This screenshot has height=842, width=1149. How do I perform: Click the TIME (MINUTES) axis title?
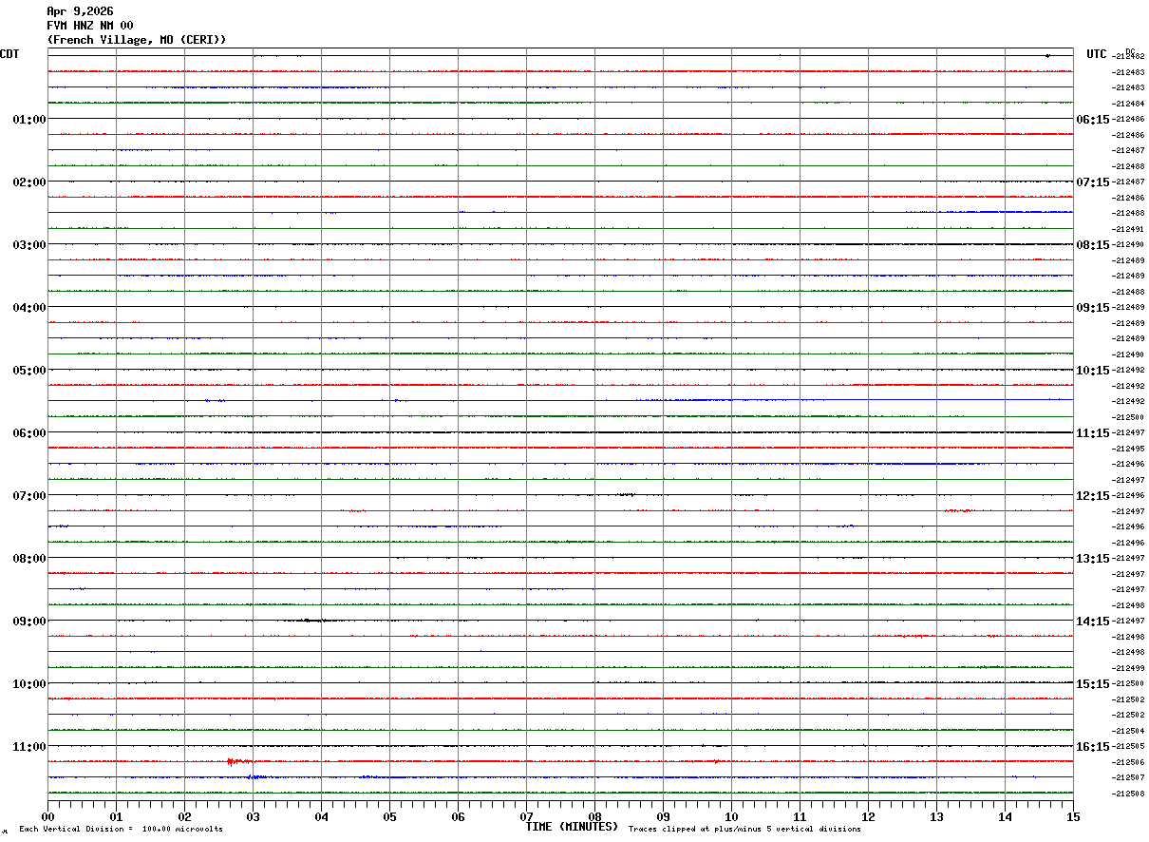tap(572, 827)
